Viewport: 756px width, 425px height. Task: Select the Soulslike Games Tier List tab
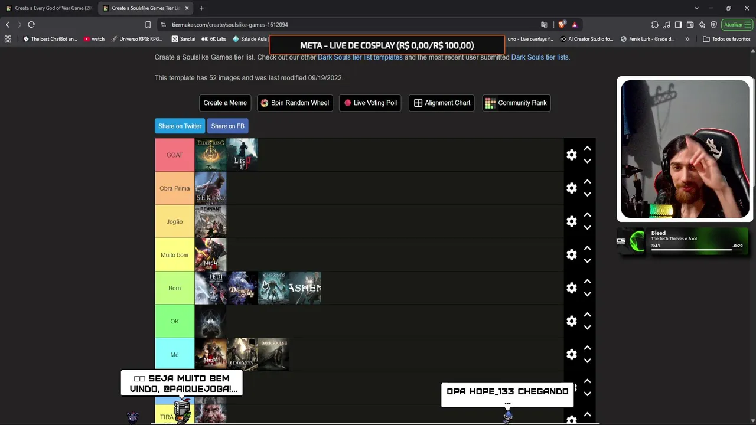tap(145, 8)
